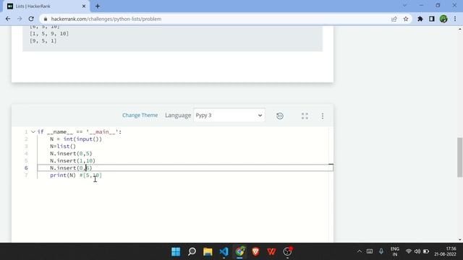Open a new browser tab
Viewport: 463px width, 260px height.
point(98,6)
